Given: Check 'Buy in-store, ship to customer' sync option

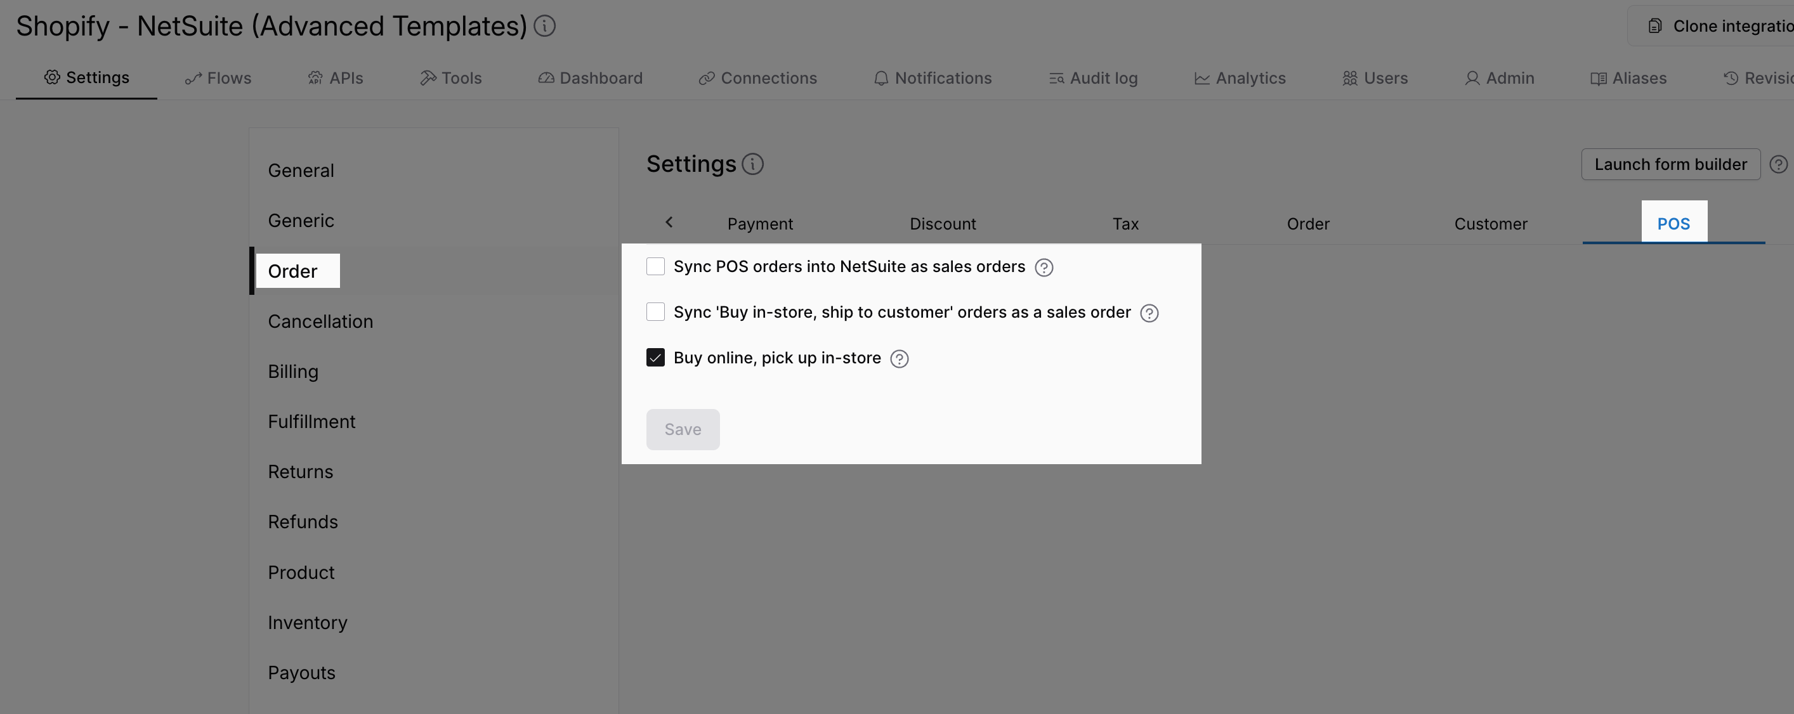Looking at the screenshot, I should click(655, 312).
